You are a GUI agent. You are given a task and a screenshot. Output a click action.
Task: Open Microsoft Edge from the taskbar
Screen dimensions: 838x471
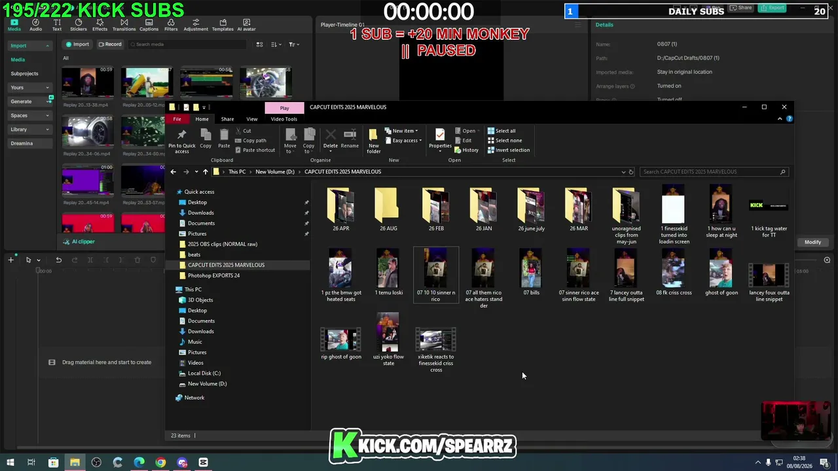click(x=139, y=462)
